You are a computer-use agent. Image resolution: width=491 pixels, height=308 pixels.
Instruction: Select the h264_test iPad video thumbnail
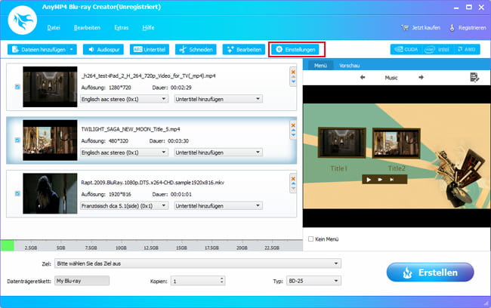click(50, 87)
